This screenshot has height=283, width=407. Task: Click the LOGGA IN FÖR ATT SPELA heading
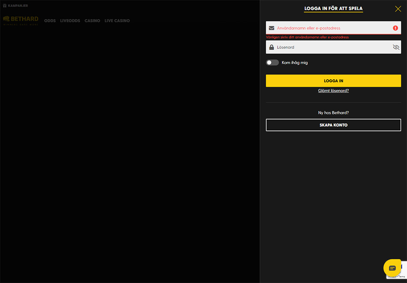click(x=333, y=9)
